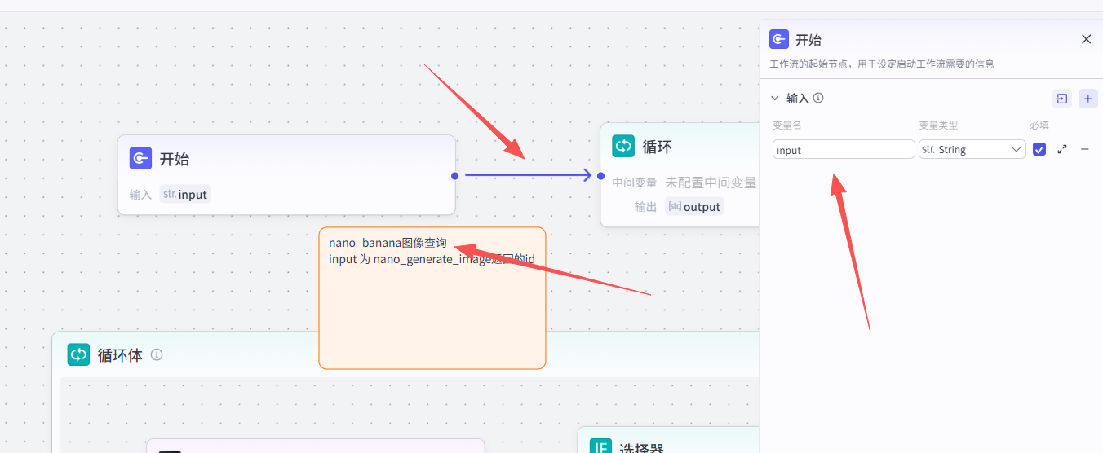Click the info icon next to 循环体
Image resolution: width=1103 pixels, height=453 pixels.
click(x=157, y=354)
